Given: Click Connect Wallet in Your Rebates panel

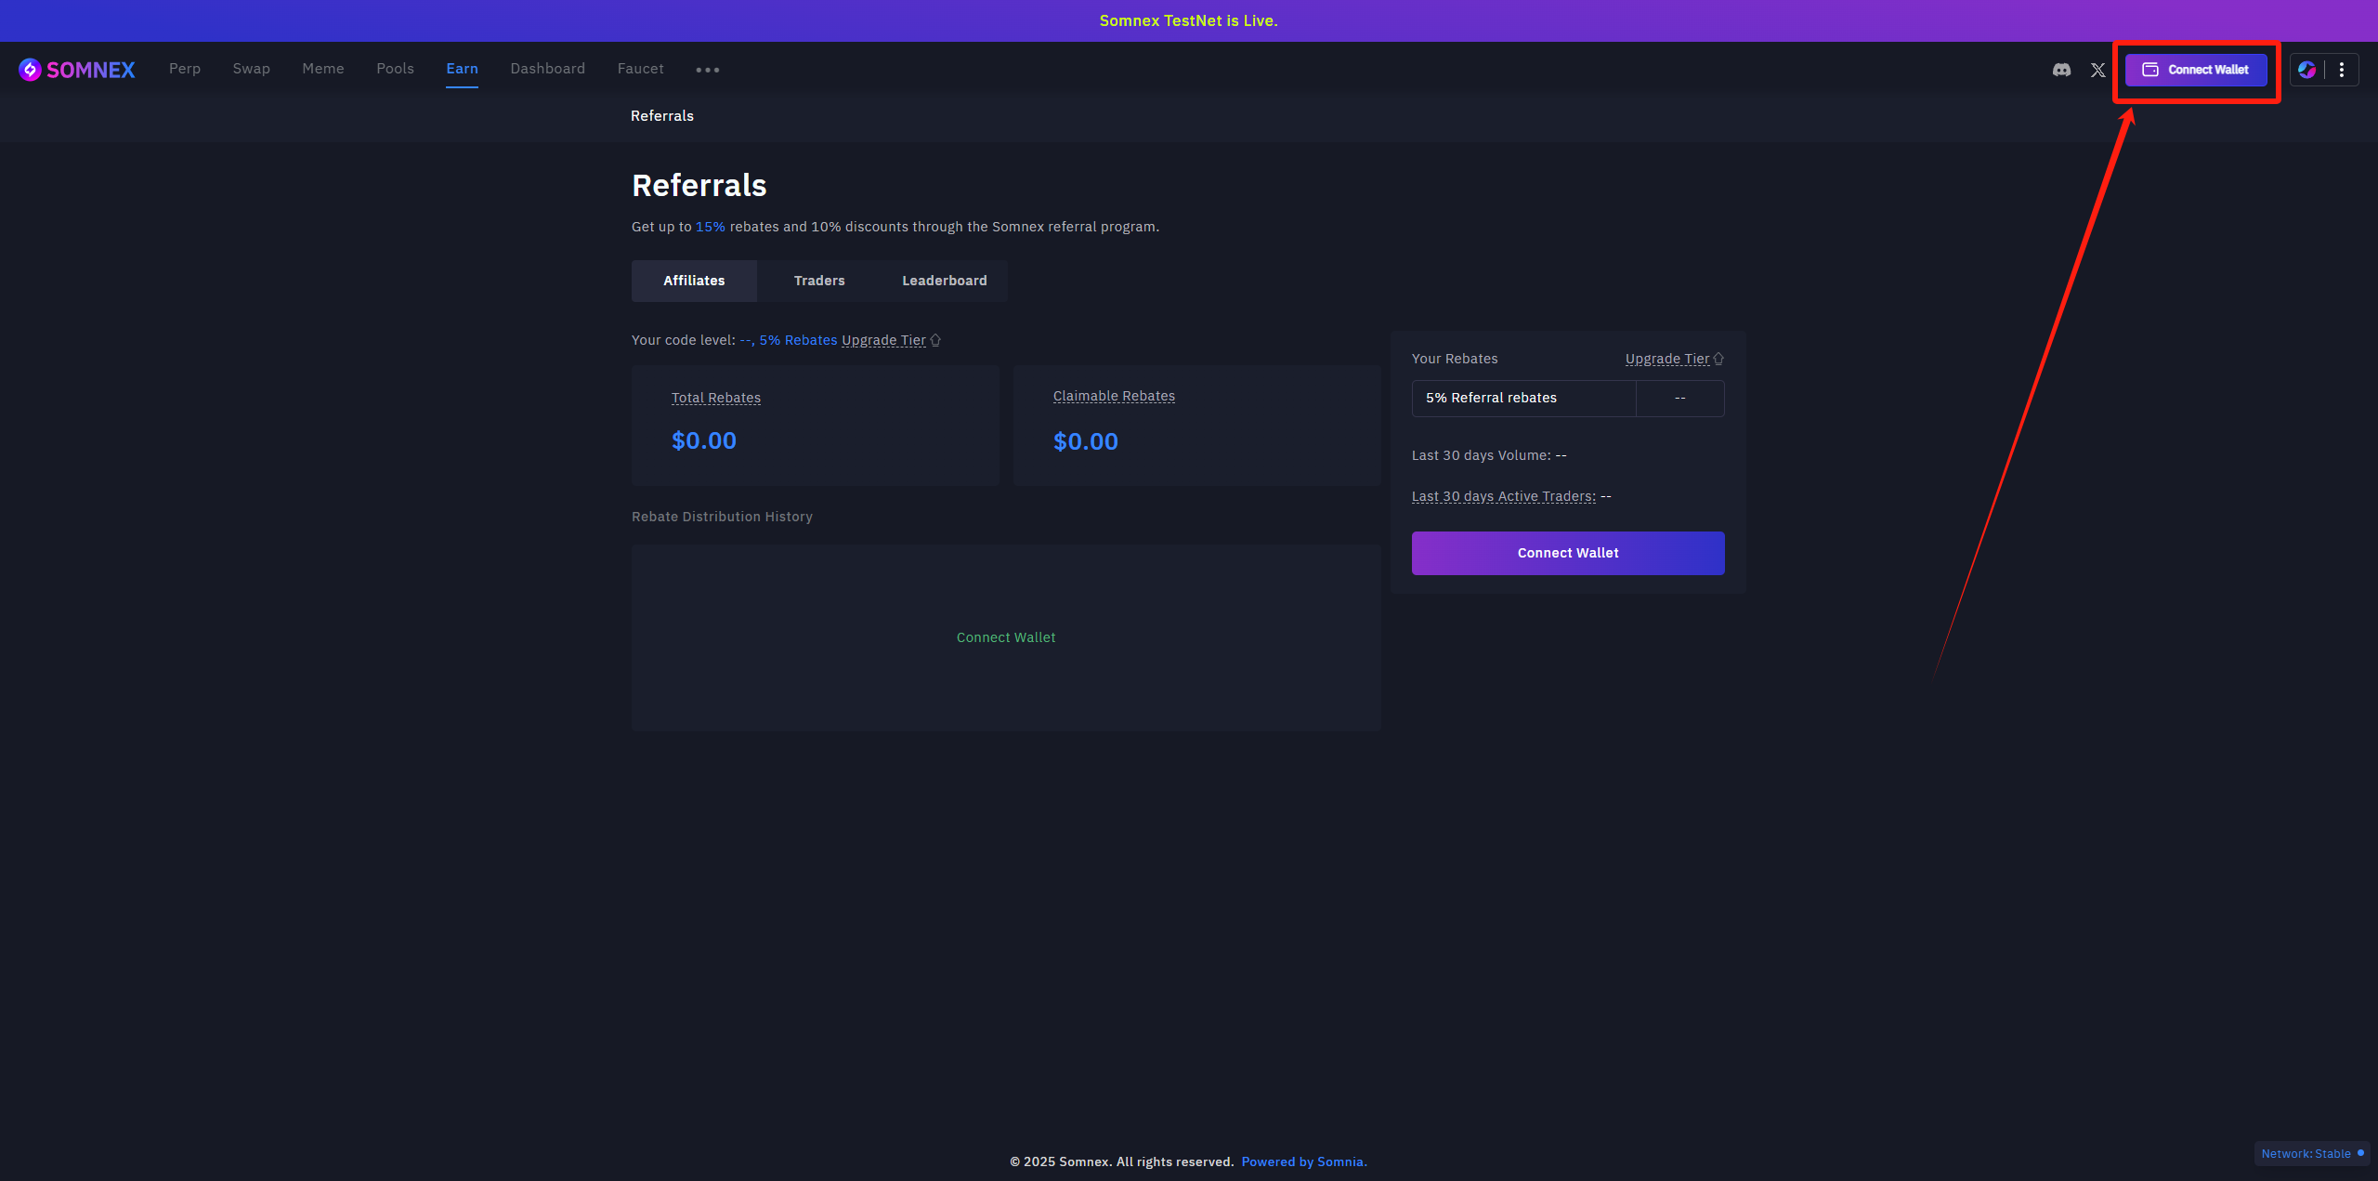Looking at the screenshot, I should [1568, 553].
